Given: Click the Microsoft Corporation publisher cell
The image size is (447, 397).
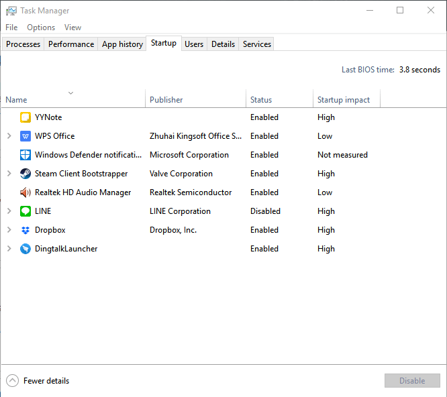Looking at the screenshot, I should coord(189,155).
